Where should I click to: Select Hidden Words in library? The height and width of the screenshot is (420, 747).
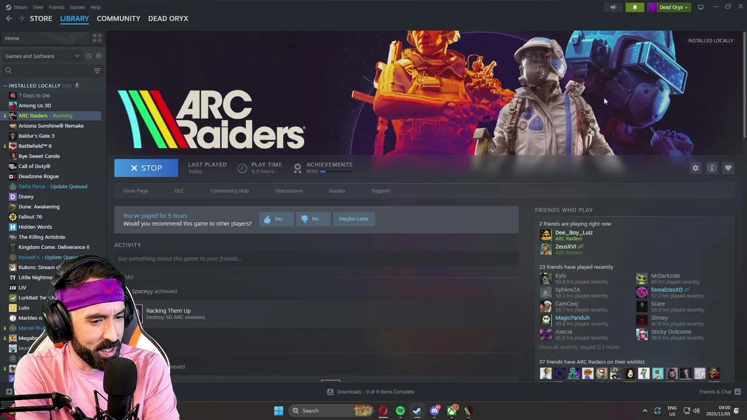coord(35,227)
